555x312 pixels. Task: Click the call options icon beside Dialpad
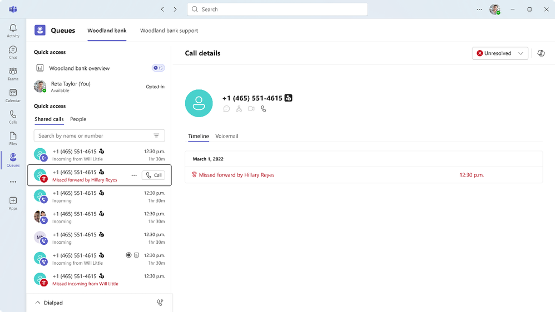(x=160, y=303)
